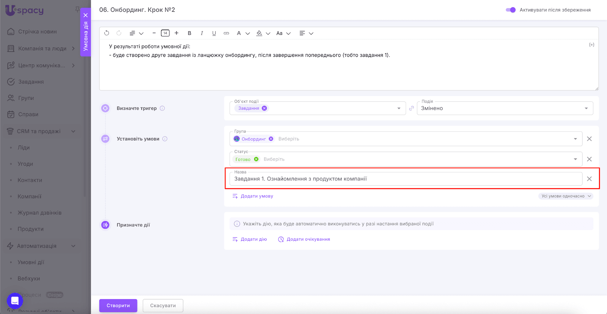Screen dimensions: 607x314
Task: Remove the Завдання tag from Об'єкт події
Action: (264, 108)
